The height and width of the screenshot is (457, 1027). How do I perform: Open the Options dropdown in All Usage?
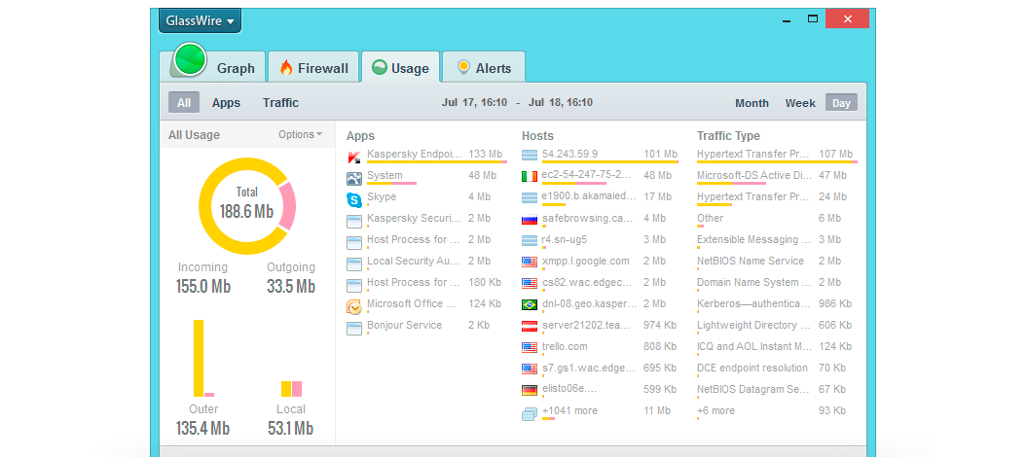point(300,134)
